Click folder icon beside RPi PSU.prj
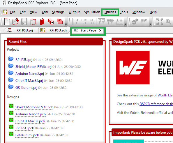Screen dimensions: 173x143 pos(11,59)
